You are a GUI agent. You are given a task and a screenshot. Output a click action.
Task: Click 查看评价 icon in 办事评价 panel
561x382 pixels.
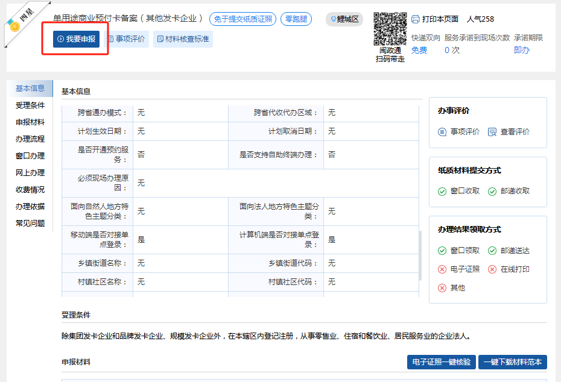click(x=492, y=132)
